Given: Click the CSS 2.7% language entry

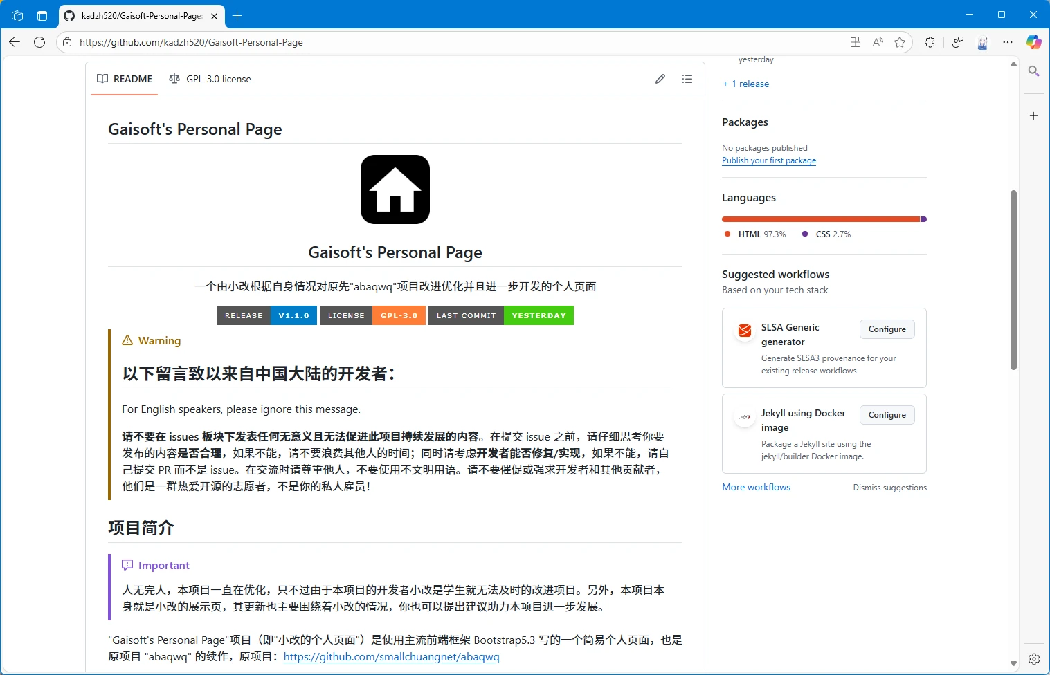Looking at the screenshot, I should (826, 234).
